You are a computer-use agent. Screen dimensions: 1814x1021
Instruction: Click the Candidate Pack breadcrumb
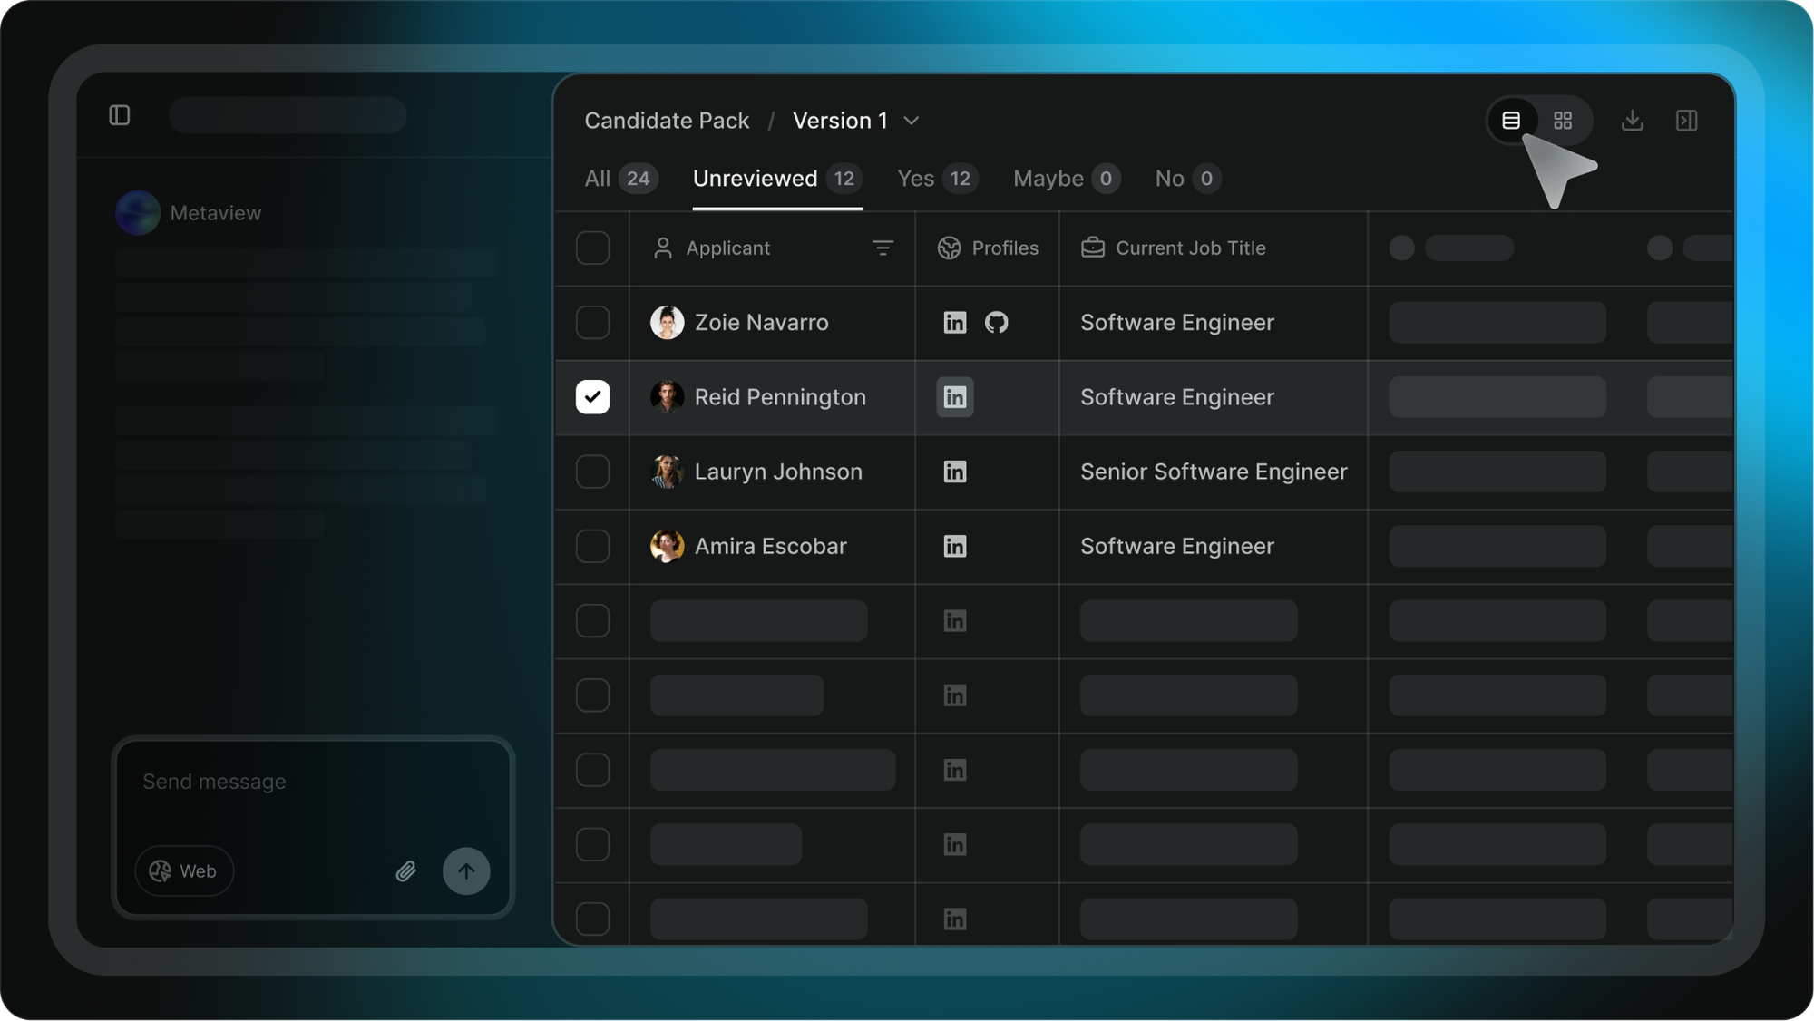667,121
